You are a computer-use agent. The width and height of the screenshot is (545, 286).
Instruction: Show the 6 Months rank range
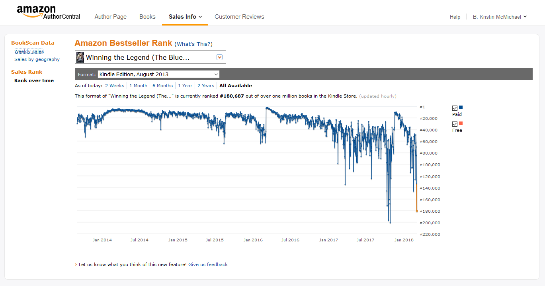tap(162, 86)
